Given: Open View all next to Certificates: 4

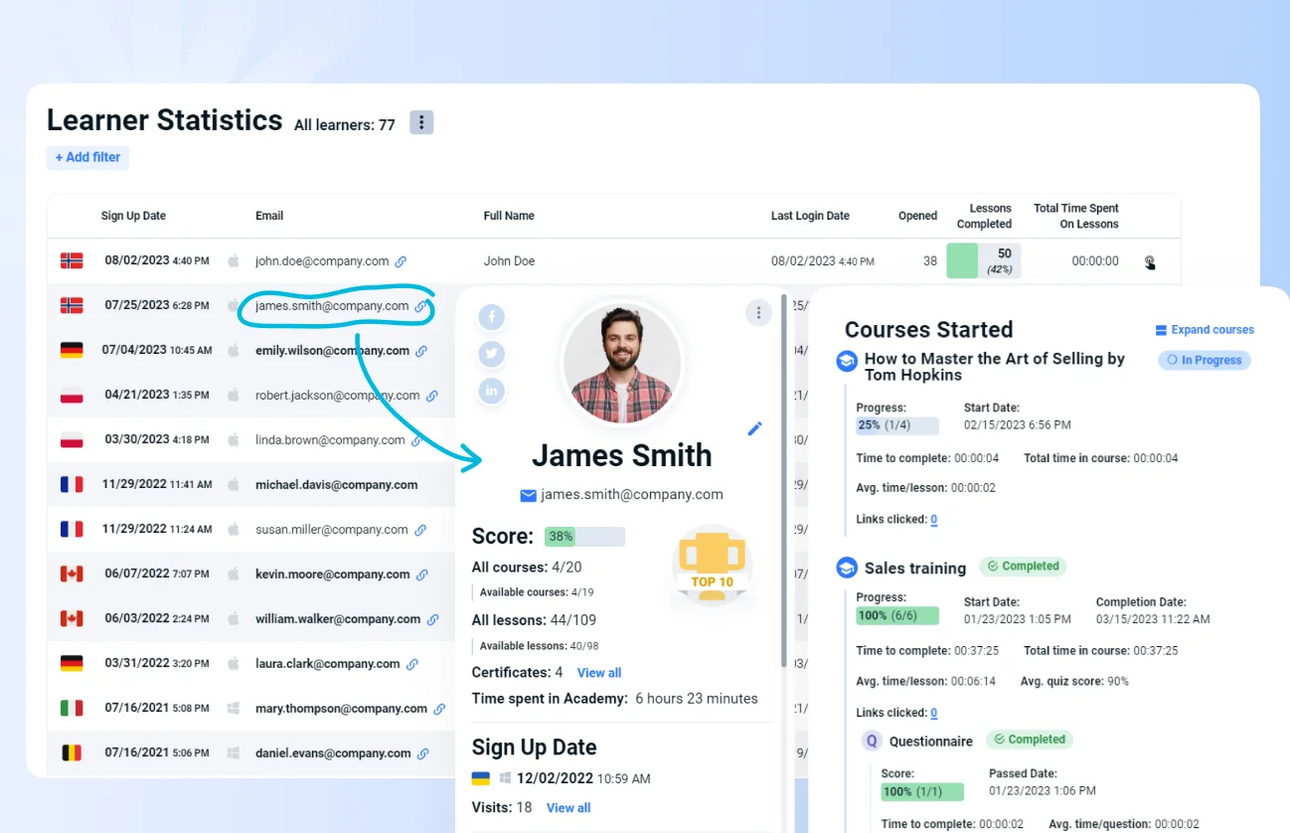Looking at the screenshot, I should coord(598,672).
